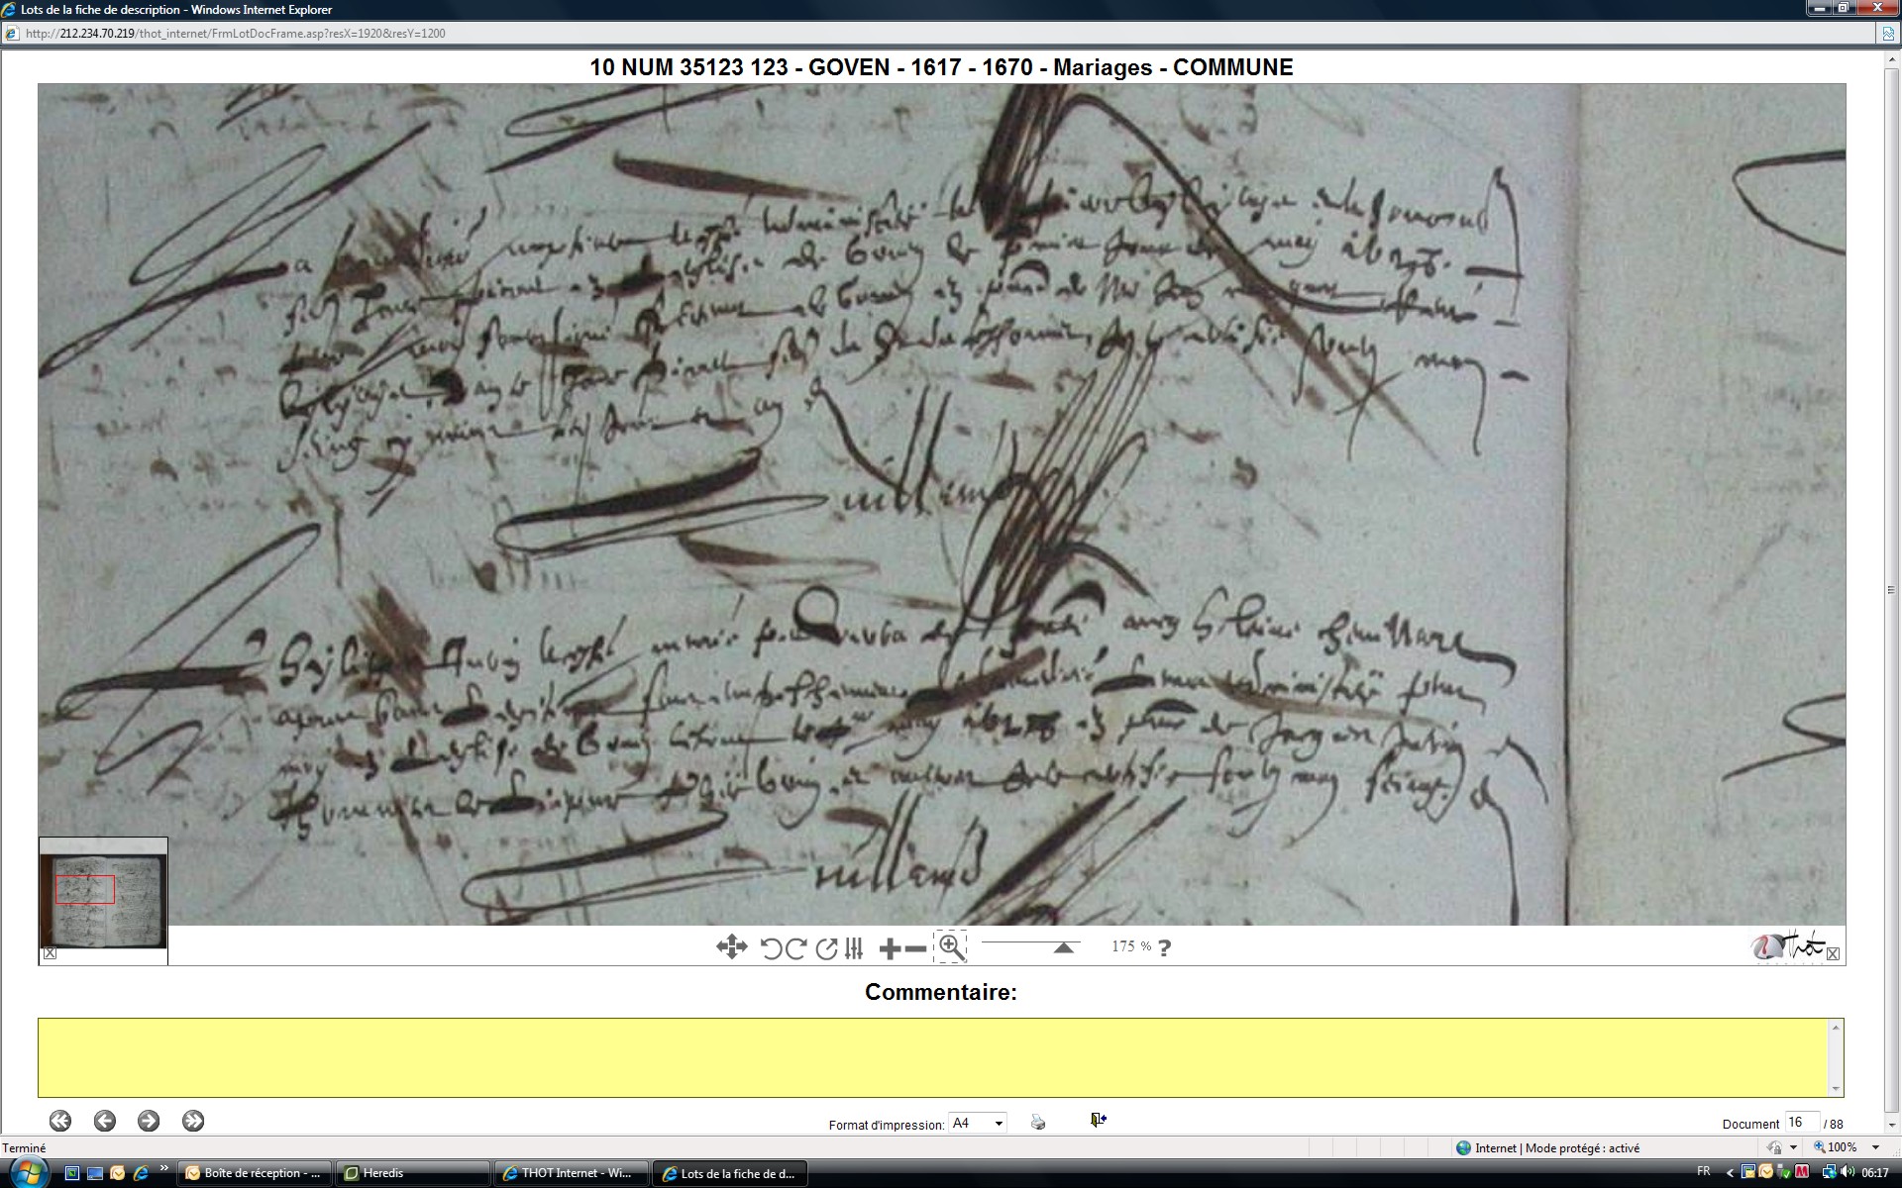Screen dimensions: 1902x1188
Task: Select the pan/move image tool
Action: tap(731, 947)
